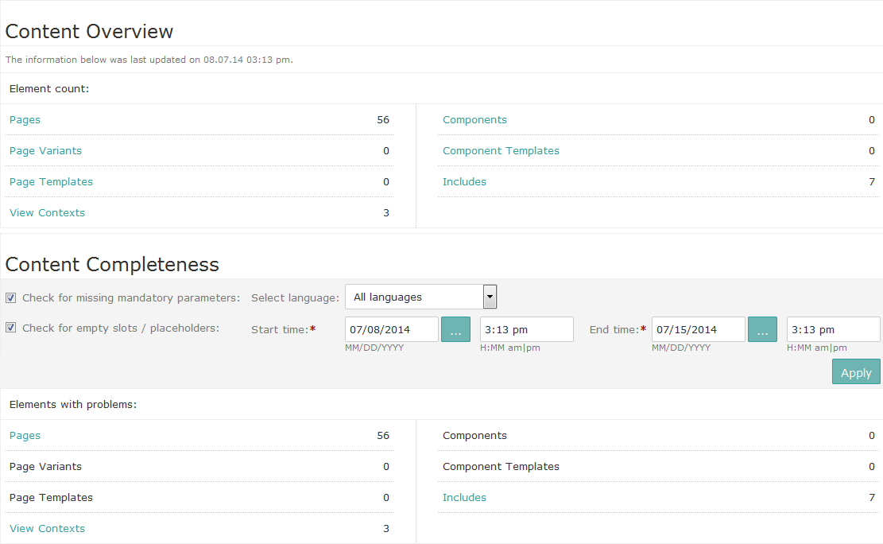View View Contexts with problems link
Screen dimensions: 883x544
tap(47, 529)
